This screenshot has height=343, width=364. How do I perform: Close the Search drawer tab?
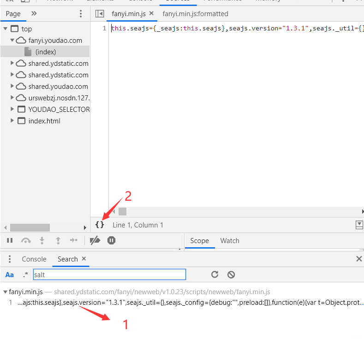tap(84, 258)
